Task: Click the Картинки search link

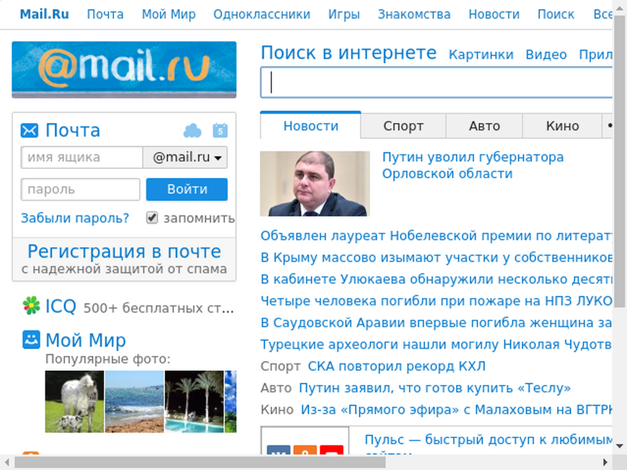Action: tap(481, 54)
